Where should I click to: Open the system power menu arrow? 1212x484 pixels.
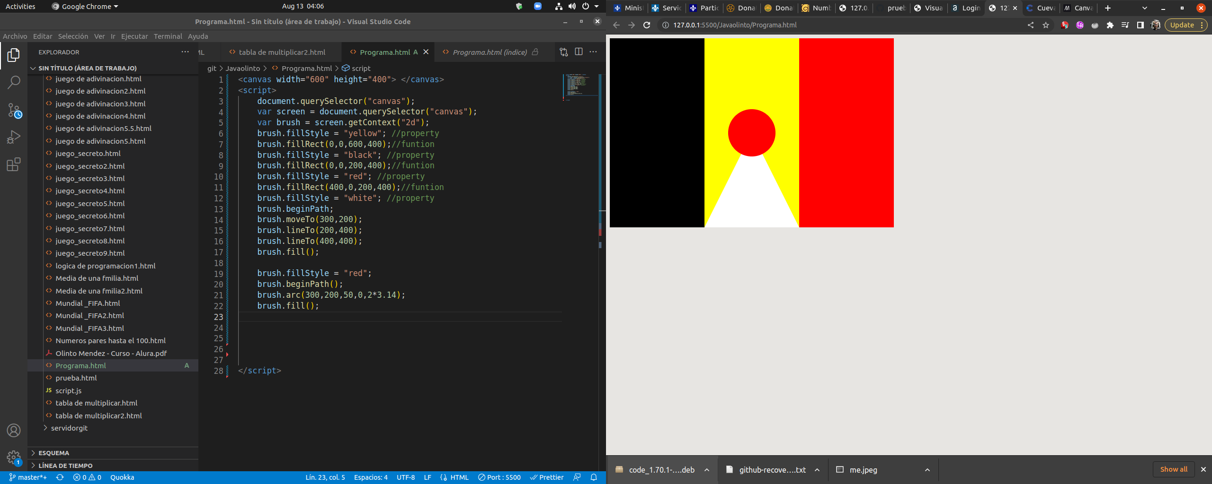tap(597, 6)
